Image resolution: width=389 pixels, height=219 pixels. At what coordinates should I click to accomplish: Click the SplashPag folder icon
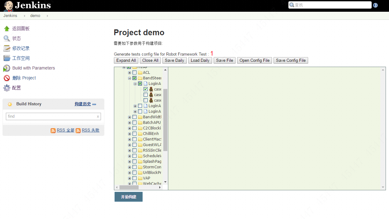[140, 162]
